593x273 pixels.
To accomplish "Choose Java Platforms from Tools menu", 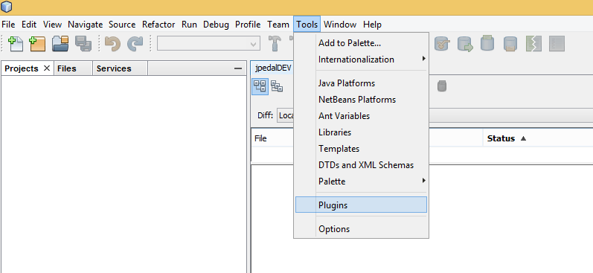I will (x=362, y=83).
